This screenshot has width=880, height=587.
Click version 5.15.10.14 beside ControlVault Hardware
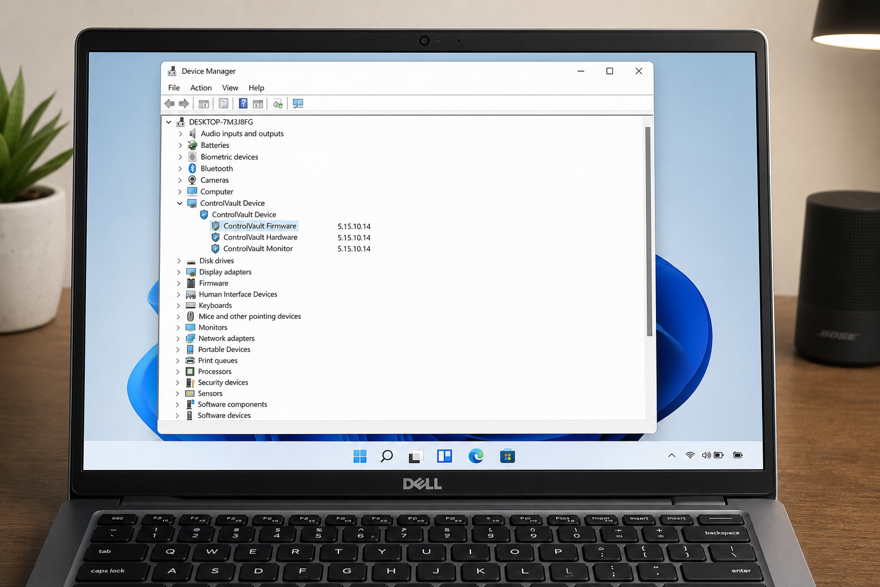click(x=354, y=238)
